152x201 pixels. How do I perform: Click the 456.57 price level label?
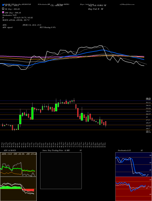tap(148, 123)
